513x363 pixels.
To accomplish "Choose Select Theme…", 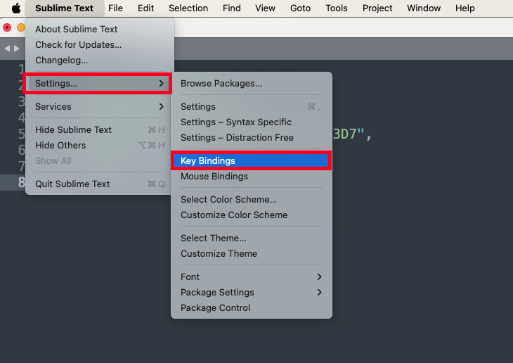I will tap(252, 238).
